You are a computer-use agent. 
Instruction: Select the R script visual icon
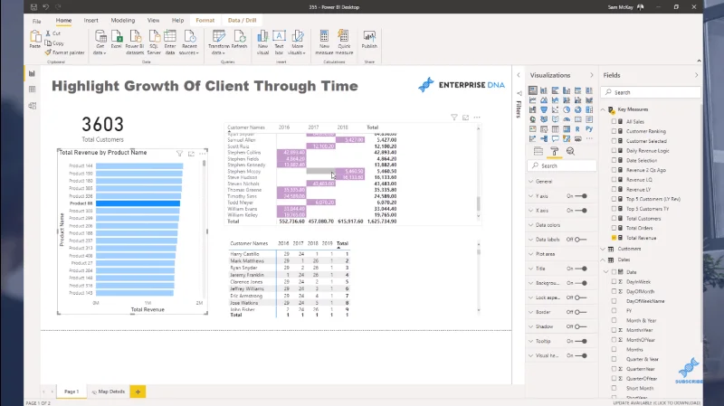(x=577, y=129)
